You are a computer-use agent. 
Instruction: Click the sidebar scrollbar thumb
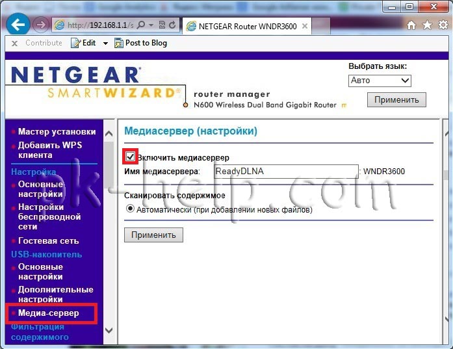coord(109,166)
